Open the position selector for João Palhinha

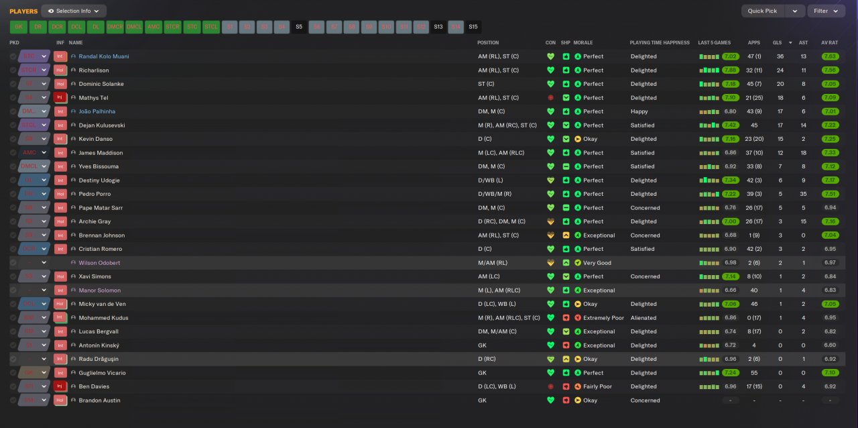[x=34, y=111]
